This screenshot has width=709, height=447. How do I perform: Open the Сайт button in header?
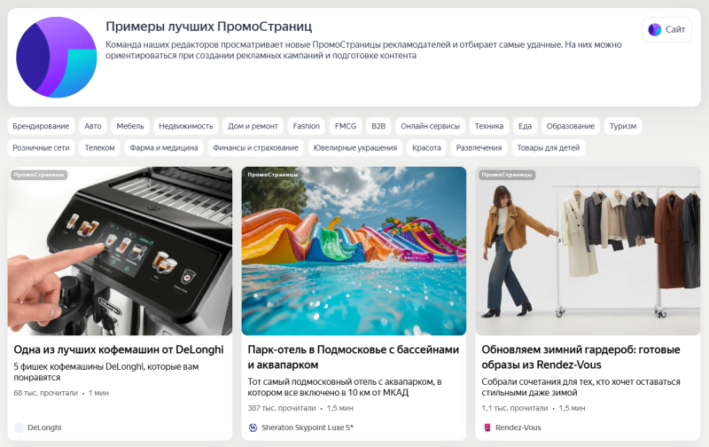point(666,30)
